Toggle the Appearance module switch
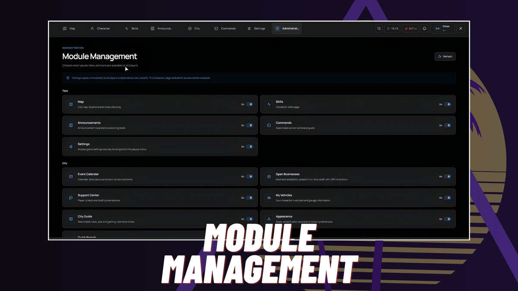Image resolution: width=518 pixels, height=291 pixels. [448, 219]
